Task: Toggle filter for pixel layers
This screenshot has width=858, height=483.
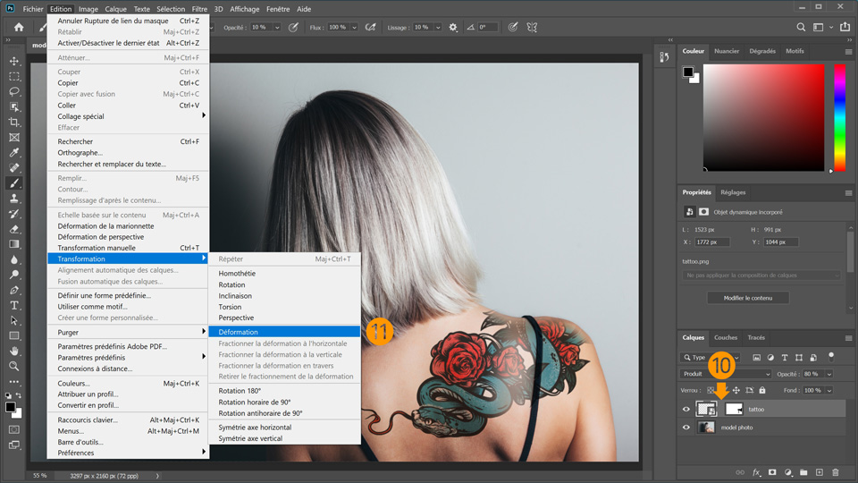Action: click(756, 358)
